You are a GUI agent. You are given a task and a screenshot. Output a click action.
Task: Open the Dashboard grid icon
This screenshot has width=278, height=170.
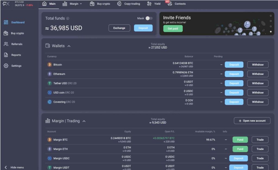[6, 22]
